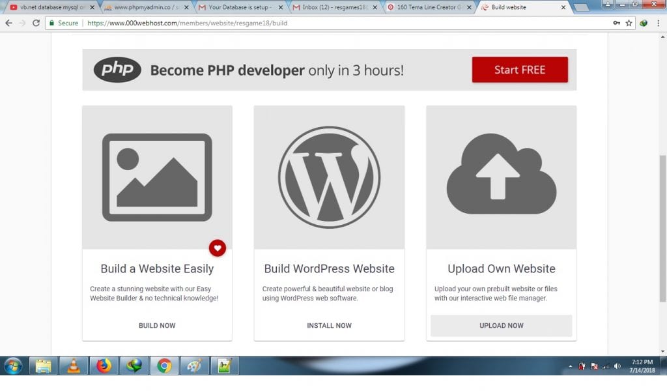The image size is (667, 391).
Task: Click the WordPress web software description text
Action: click(x=328, y=293)
